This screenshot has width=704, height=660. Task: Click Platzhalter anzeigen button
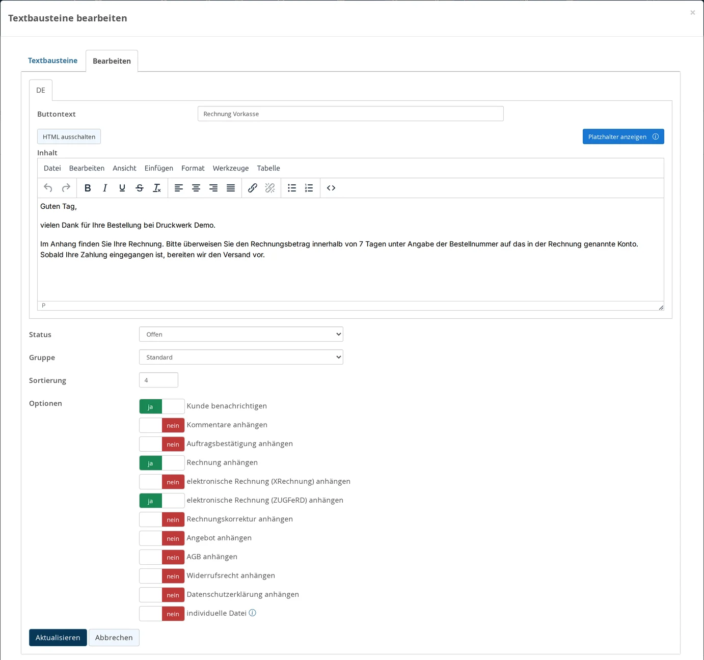click(623, 136)
